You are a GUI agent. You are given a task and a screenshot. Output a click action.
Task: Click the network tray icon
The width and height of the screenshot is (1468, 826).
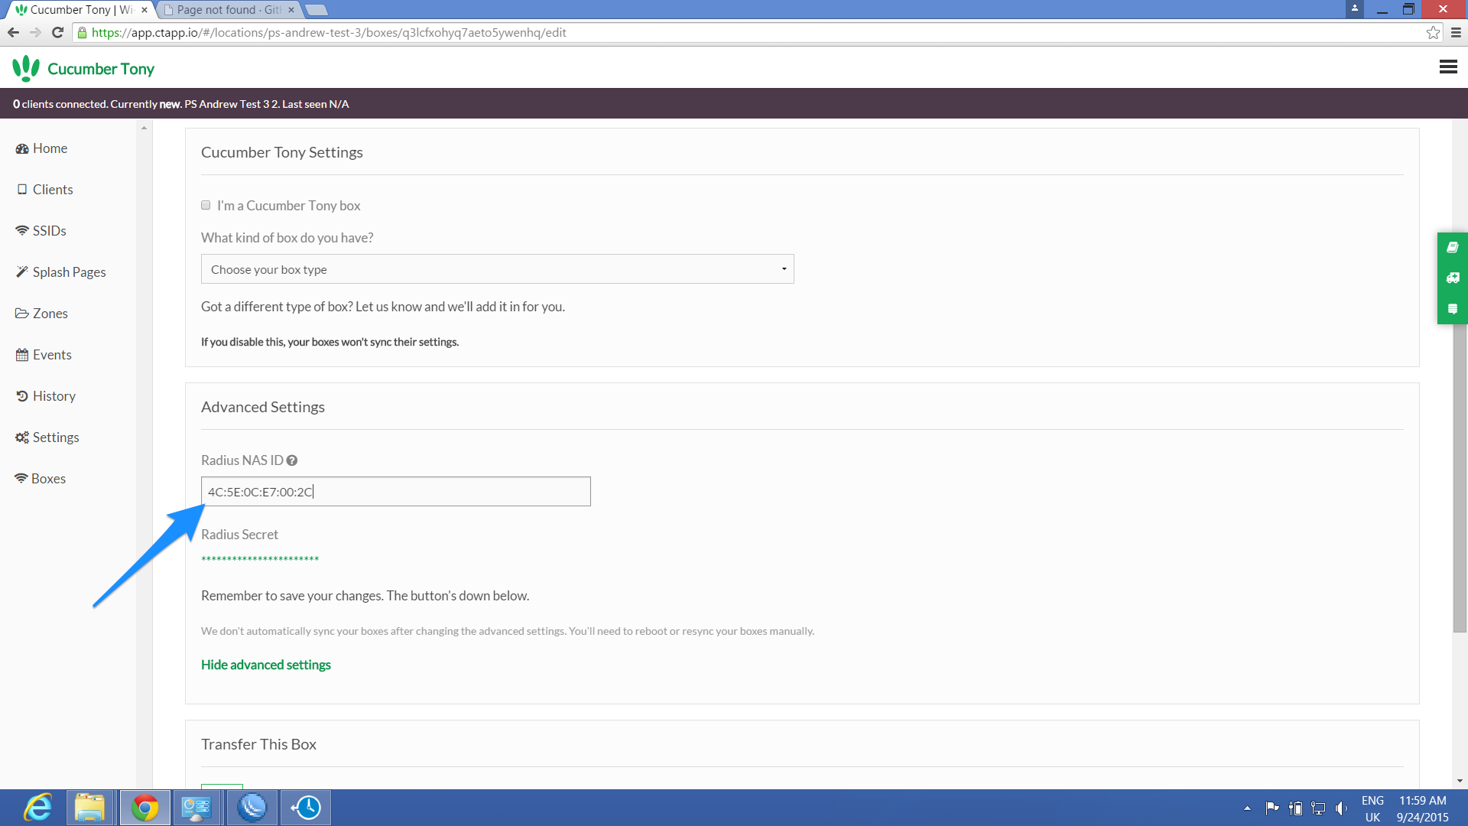coord(1318,808)
